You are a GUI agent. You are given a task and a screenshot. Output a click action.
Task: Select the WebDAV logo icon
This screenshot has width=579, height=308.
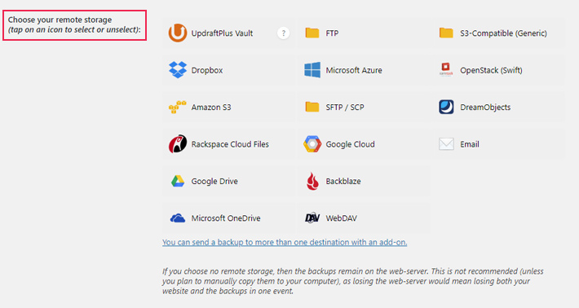312,218
